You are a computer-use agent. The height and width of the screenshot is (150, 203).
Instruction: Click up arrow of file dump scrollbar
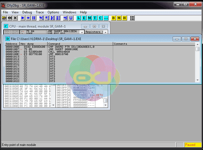(198, 44)
